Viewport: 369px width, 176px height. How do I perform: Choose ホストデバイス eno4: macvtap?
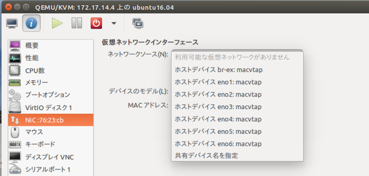click(x=237, y=119)
